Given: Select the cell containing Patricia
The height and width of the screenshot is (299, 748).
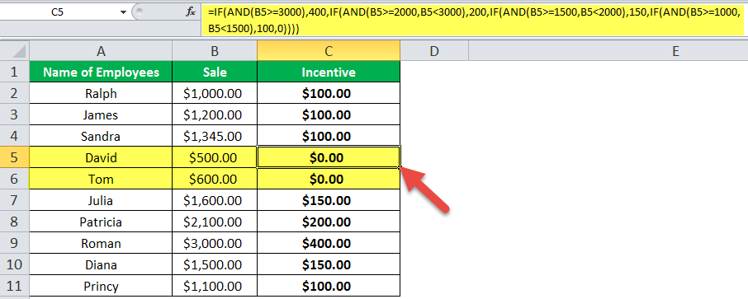Looking at the screenshot, I should coord(101,222).
